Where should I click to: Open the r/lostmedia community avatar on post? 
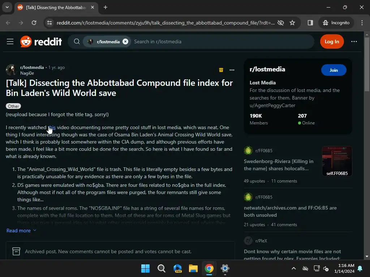tap(11, 70)
